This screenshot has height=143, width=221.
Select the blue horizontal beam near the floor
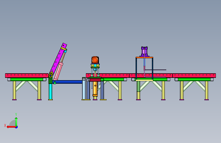pyautogui.click(x=67, y=82)
